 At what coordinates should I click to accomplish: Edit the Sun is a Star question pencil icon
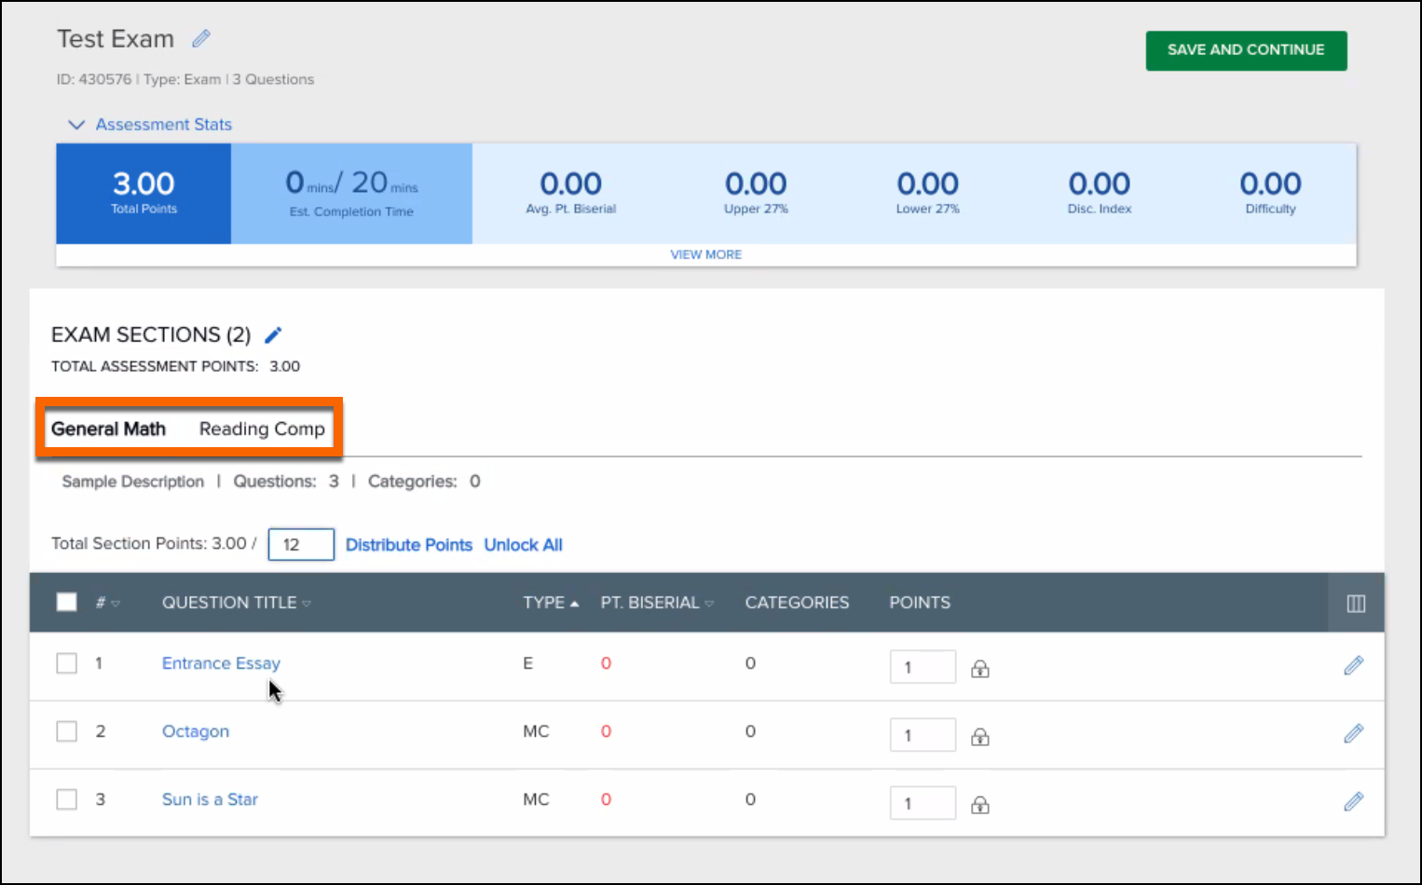1354,801
